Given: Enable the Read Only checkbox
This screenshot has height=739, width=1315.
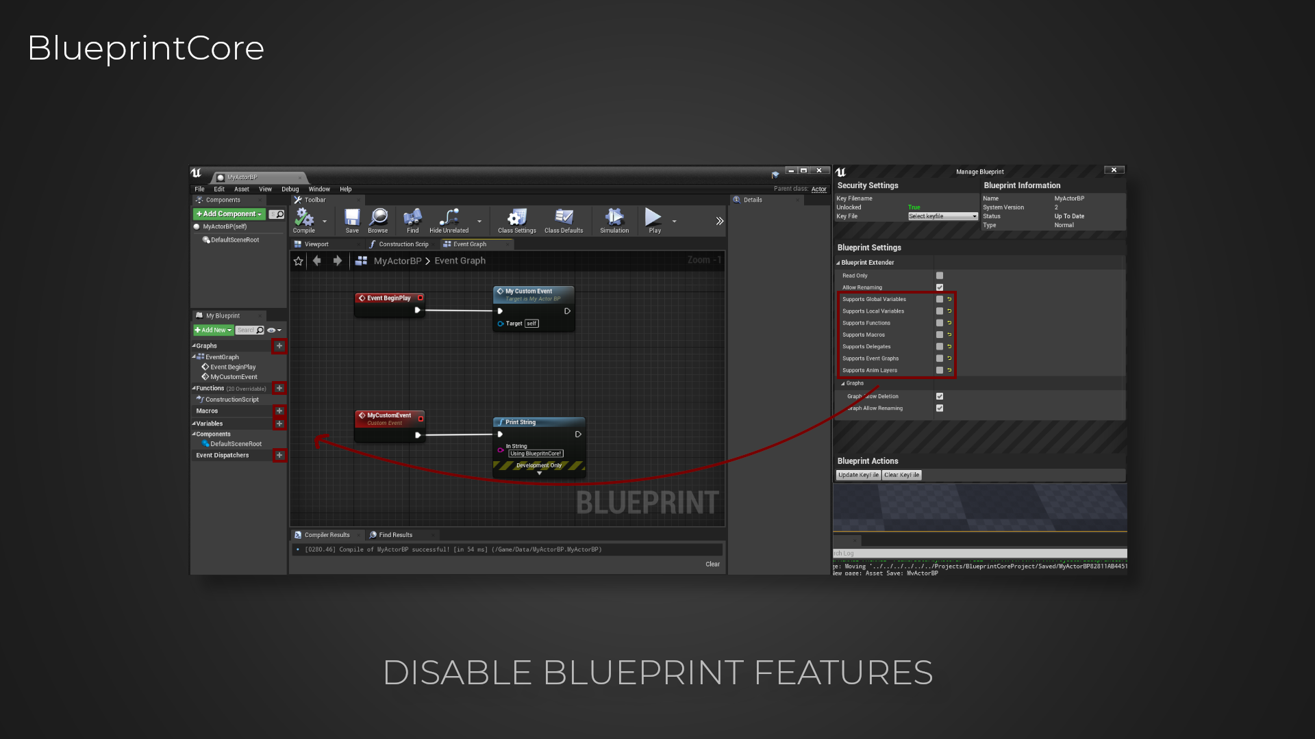Looking at the screenshot, I should pyautogui.click(x=939, y=275).
